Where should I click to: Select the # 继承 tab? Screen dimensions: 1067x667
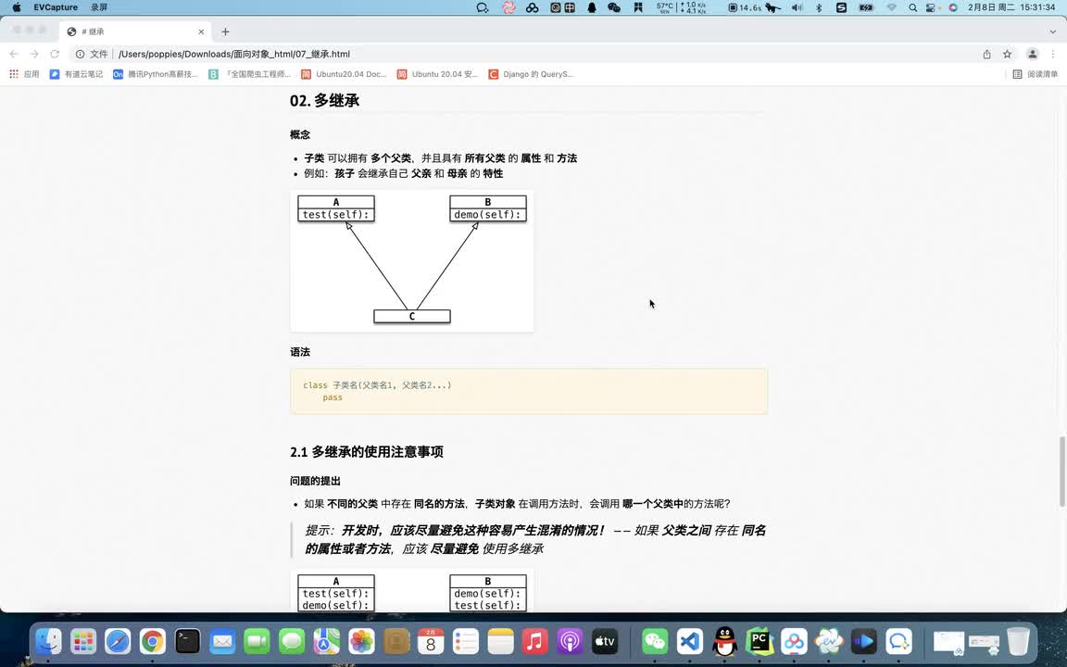coord(135,31)
